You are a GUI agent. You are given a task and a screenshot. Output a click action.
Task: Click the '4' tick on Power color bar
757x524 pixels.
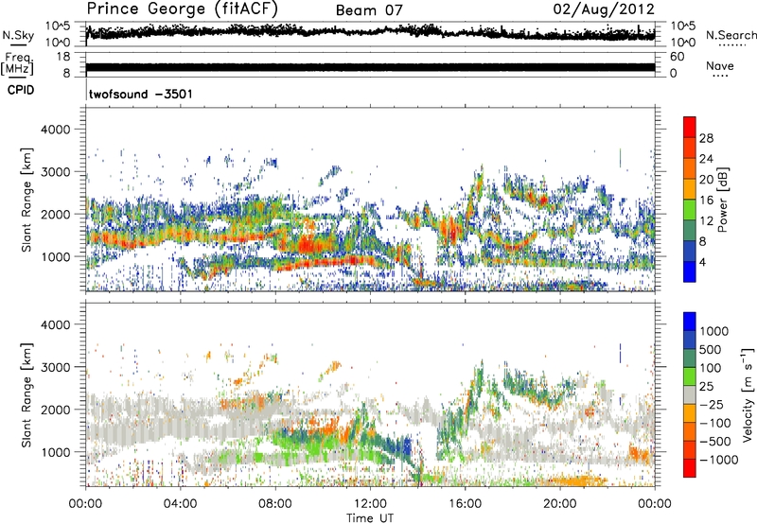[x=703, y=262]
